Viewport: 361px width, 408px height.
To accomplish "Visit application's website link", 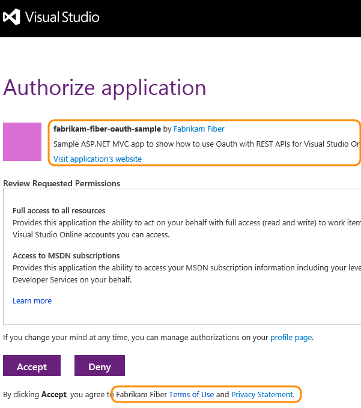I will point(97,159).
